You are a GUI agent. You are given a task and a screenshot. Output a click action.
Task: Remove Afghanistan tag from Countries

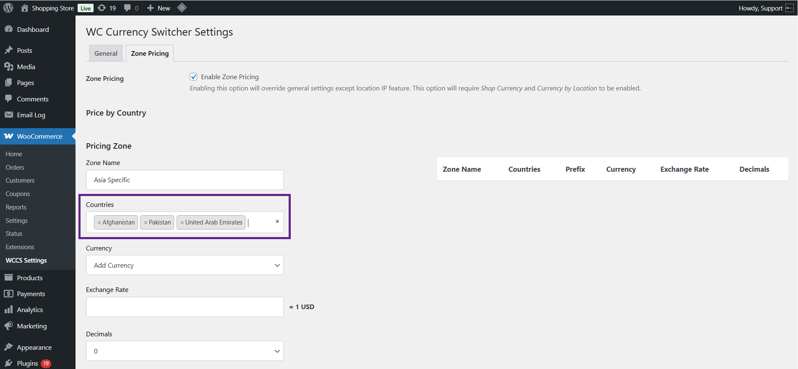click(x=99, y=222)
